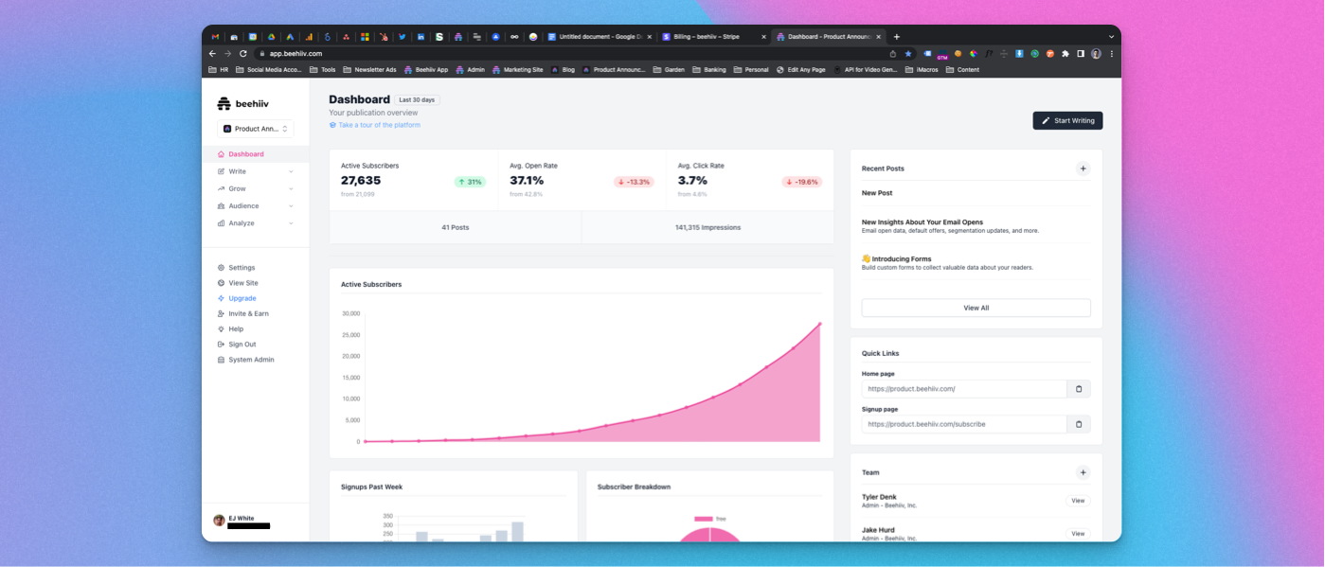Copy the Signup page URL
Image resolution: width=1325 pixels, height=567 pixels.
pos(1079,424)
